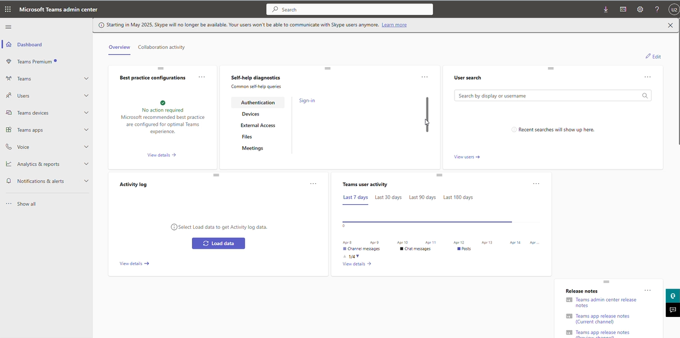The image size is (680, 338).
Task: Expand the Teams apps section
Action: [87, 130]
